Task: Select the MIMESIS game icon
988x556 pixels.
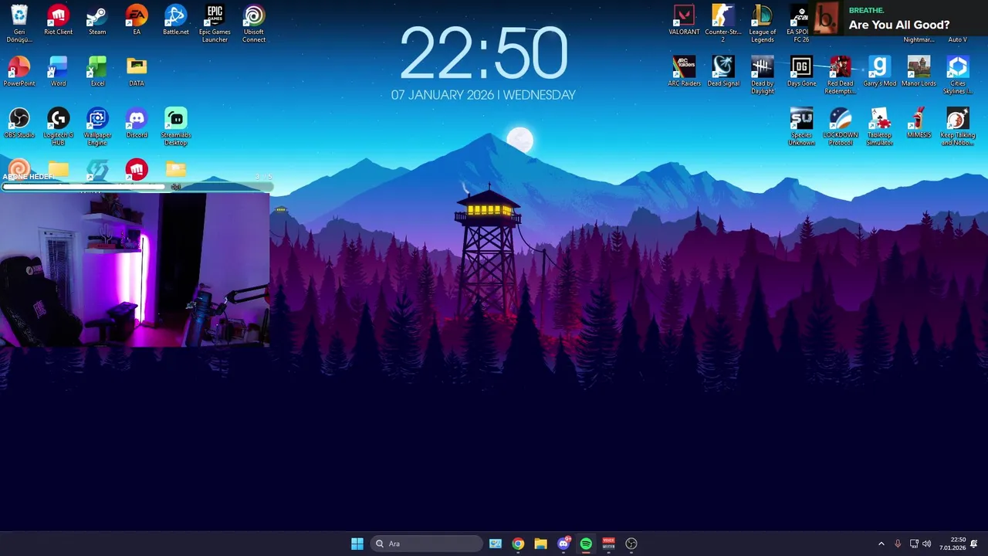Action: tap(919, 123)
